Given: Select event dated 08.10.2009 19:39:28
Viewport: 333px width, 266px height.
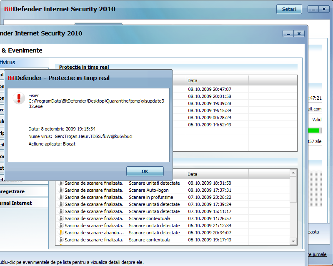Looking at the screenshot, I should click(x=210, y=103).
